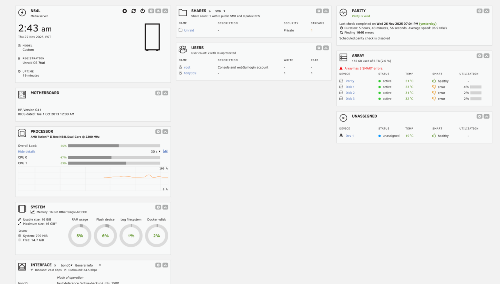Collapse the Array tile
Viewport: 500px width, 284px height.
487,56
